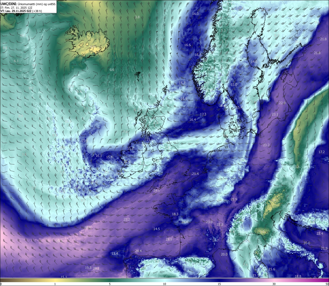Click the 16.6 map value
This screenshot has width=329, height=286.
click(198, 55)
